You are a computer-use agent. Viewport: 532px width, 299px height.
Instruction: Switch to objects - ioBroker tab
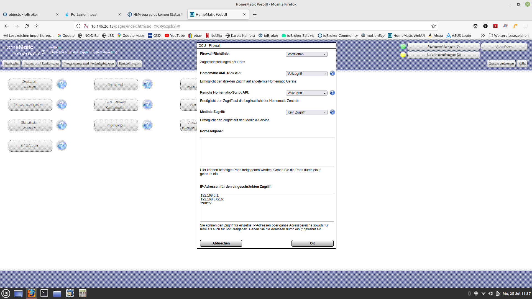30,14
